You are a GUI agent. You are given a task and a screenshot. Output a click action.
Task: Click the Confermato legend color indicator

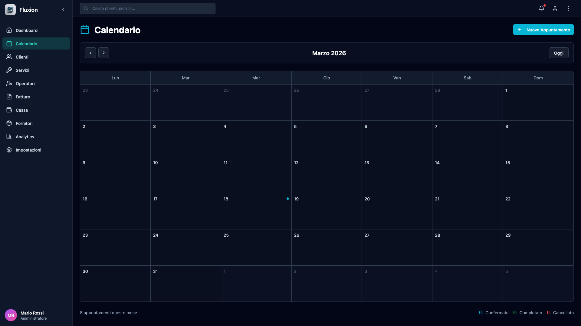(x=481, y=313)
